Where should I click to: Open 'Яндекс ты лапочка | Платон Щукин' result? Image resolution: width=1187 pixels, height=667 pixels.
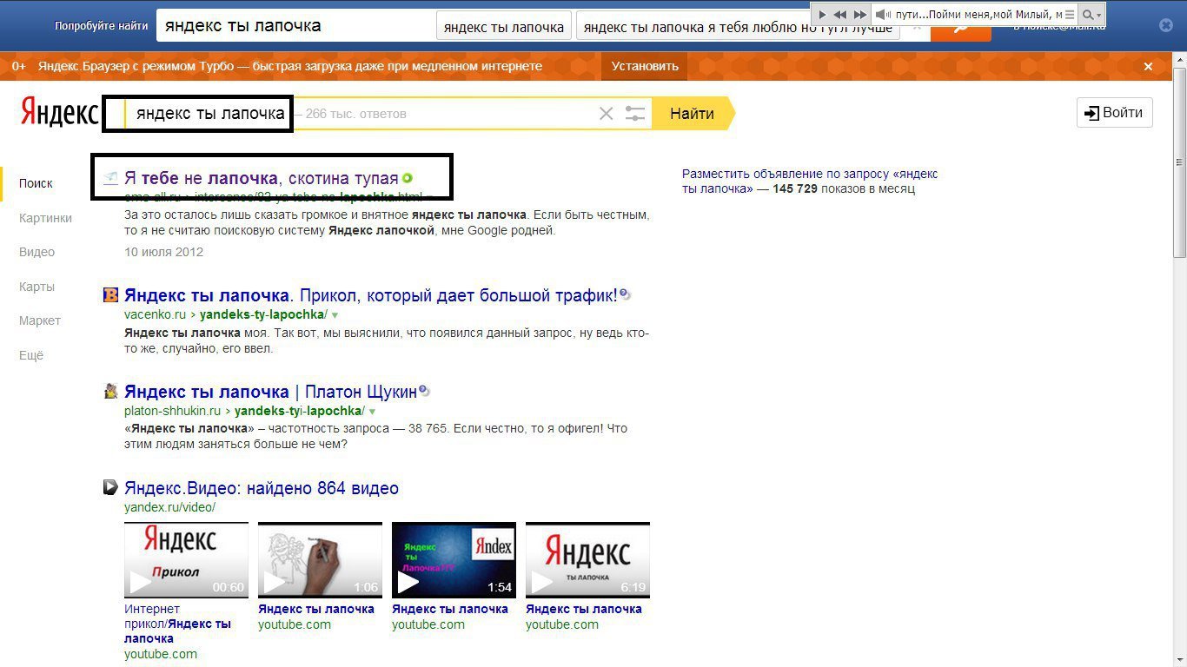click(x=270, y=392)
